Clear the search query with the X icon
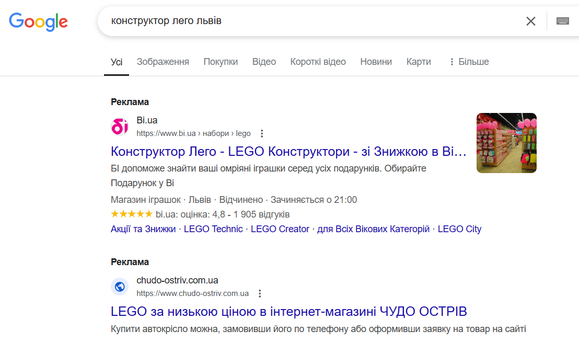579x342 pixels. 531,21
